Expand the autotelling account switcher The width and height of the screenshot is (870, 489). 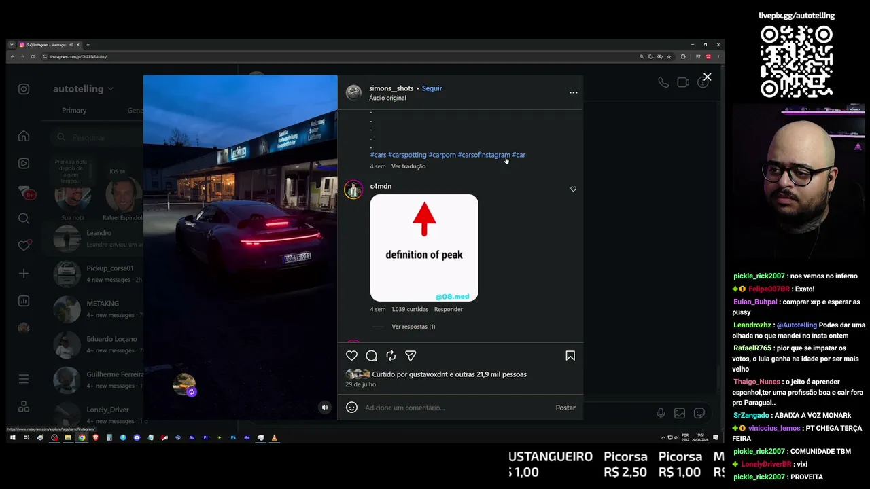[83, 89]
